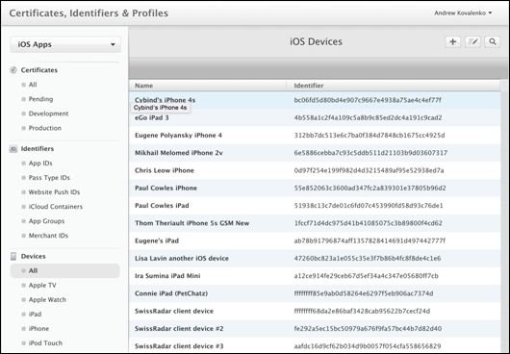The width and height of the screenshot is (510, 354).
Task: Open the Production certificates list
Action: [x=45, y=128]
